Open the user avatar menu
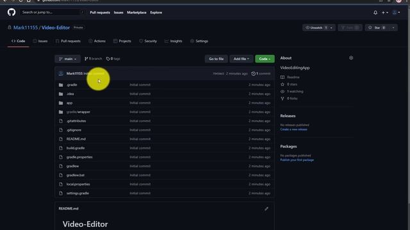This screenshot has width=410, height=230. (396, 13)
